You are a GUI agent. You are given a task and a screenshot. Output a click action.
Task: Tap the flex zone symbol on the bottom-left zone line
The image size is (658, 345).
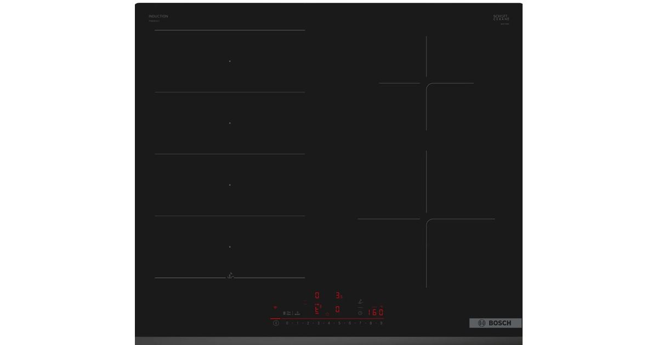(x=230, y=277)
